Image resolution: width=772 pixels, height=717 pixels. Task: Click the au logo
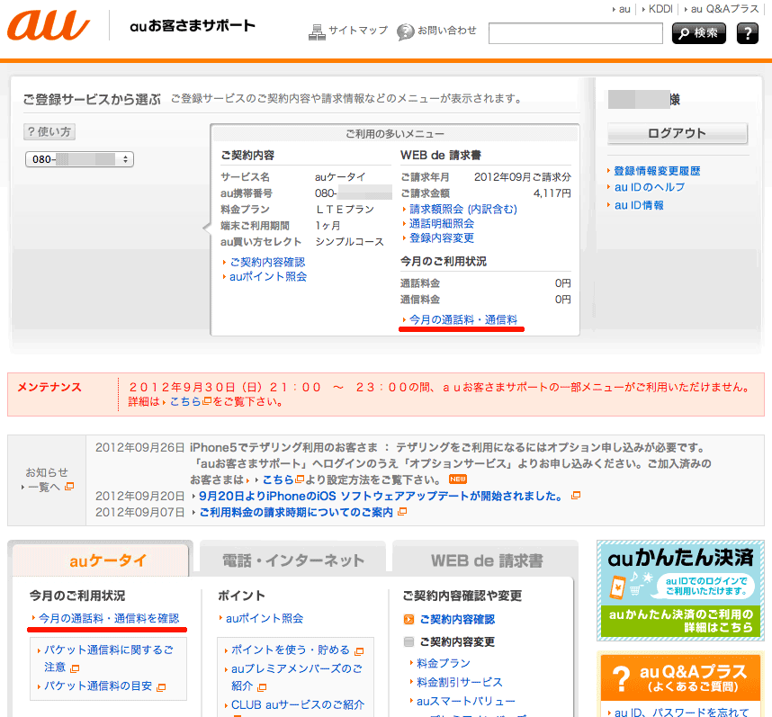49,25
